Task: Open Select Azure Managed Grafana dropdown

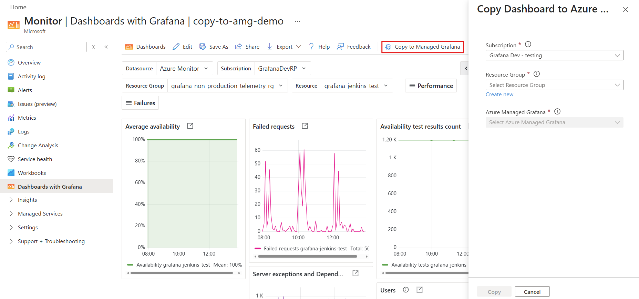Action: pos(554,122)
